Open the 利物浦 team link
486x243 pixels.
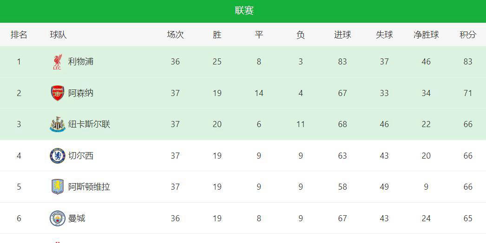point(80,62)
